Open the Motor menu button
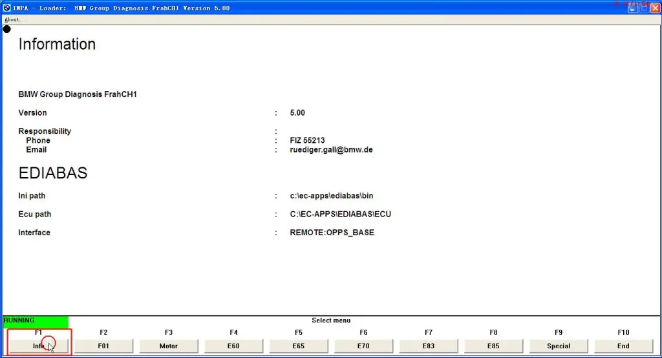 169,346
